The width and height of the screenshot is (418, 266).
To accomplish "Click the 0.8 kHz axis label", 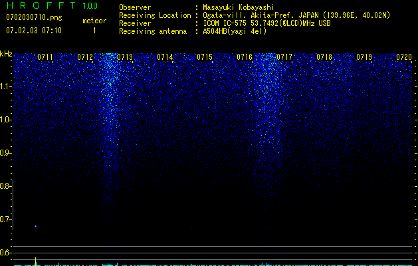I will pos(5,186).
